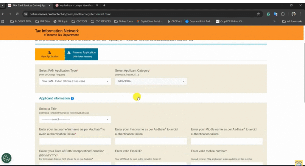Select the Resume Application tab
Screen dimensions: 305x166
(81, 54)
